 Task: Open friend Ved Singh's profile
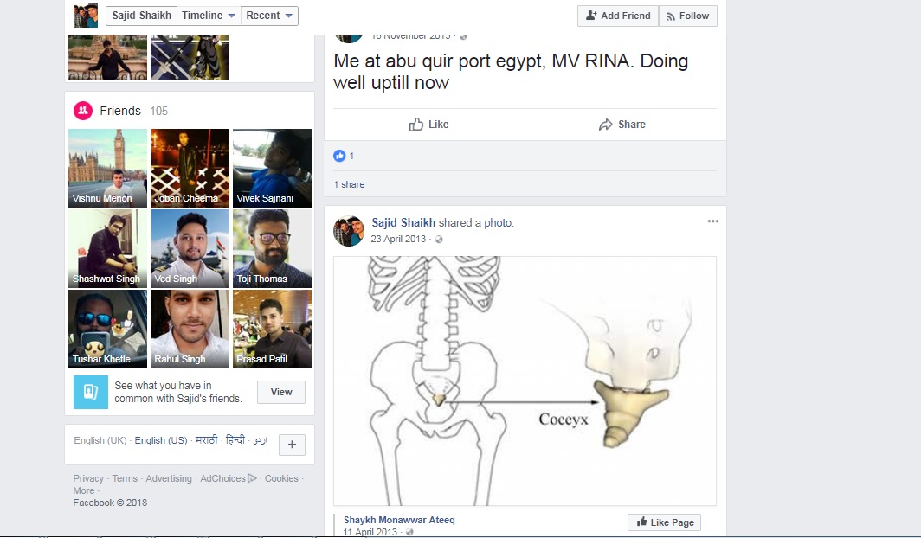[190, 248]
